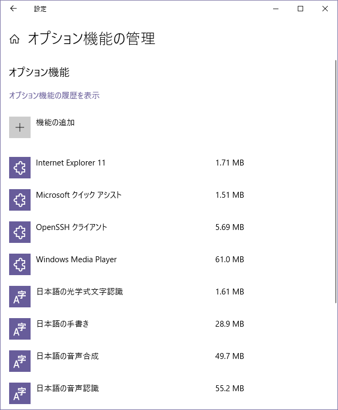Click the plus icon to add a feature
338x410 pixels.
(x=20, y=127)
